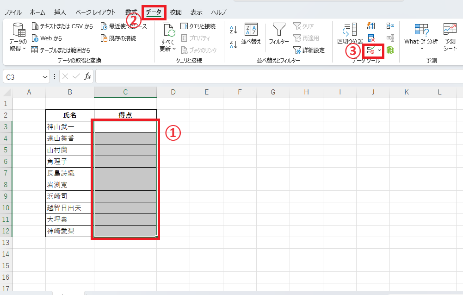This screenshot has width=463, height=295.
Task: Sort descending with the Z→A icon
Action: (x=234, y=44)
